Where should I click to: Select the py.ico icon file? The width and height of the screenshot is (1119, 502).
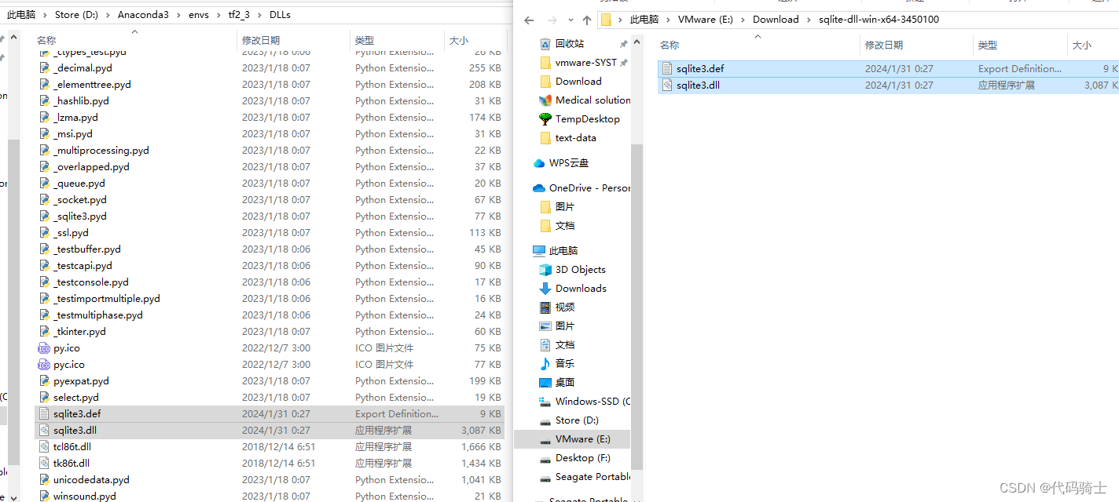coord(67,347)
